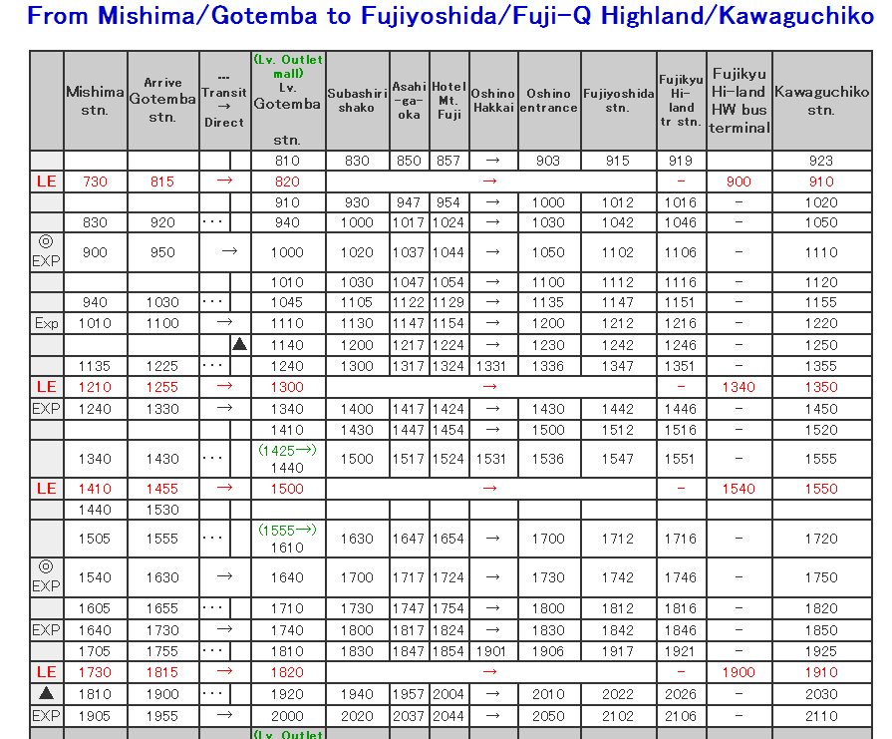
Task: Select the '950' Arrive Gotemba time
Action: [x=162, y=251]
